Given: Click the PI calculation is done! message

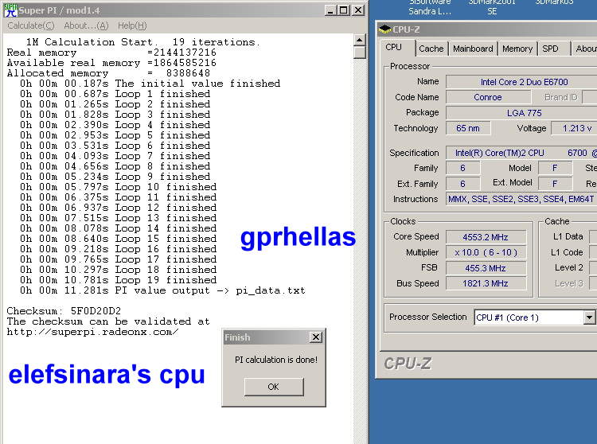Looking at the screenshot, I should (276, 360).
